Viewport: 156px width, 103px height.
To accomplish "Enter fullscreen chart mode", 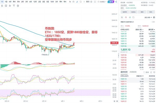I will point(95,2).
